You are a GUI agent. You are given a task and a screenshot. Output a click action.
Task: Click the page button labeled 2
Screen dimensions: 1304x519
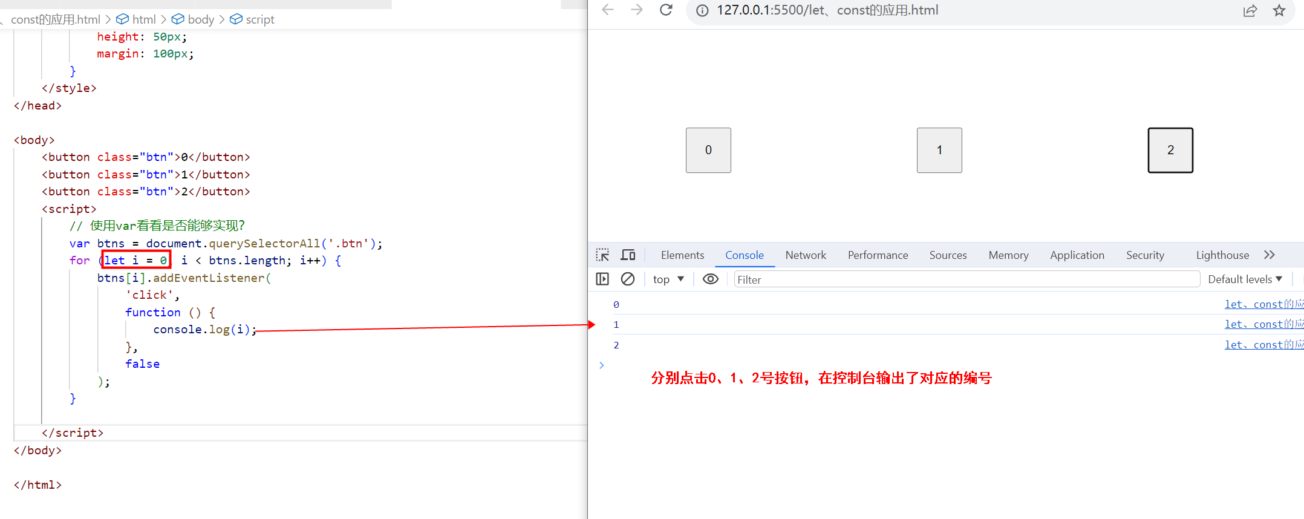1170,150
